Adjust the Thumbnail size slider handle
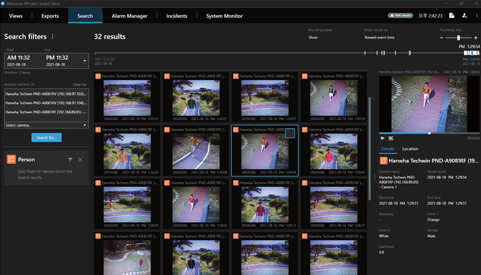This screenshot has height=275, width=481. pyautogui.click(x=458, y=38)
